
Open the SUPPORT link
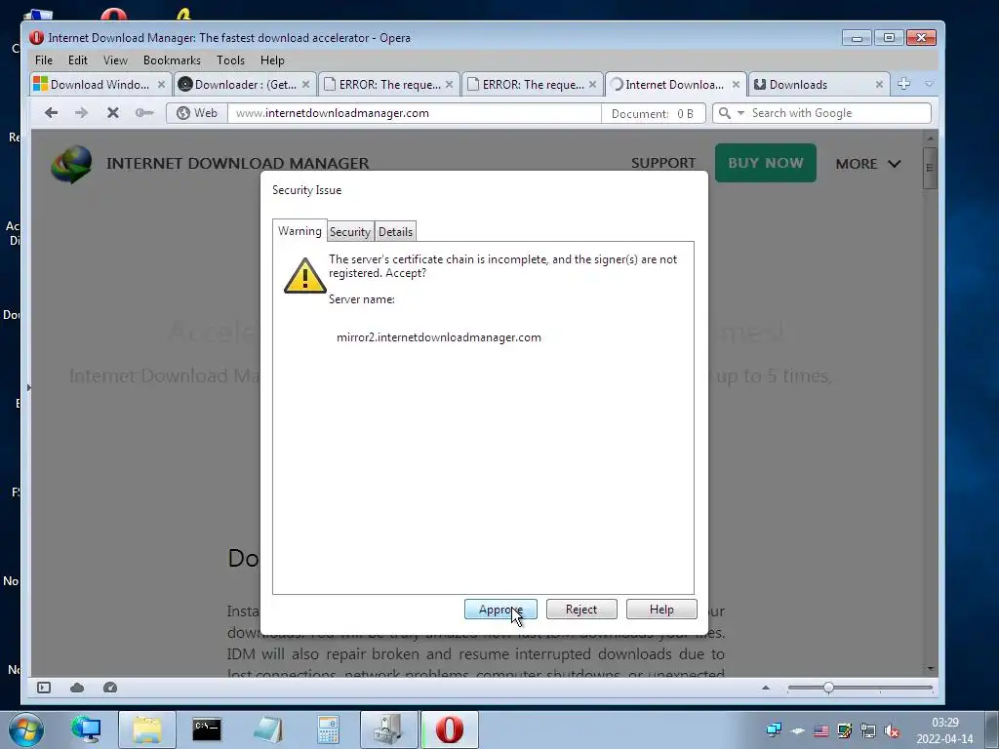point(663,163)
